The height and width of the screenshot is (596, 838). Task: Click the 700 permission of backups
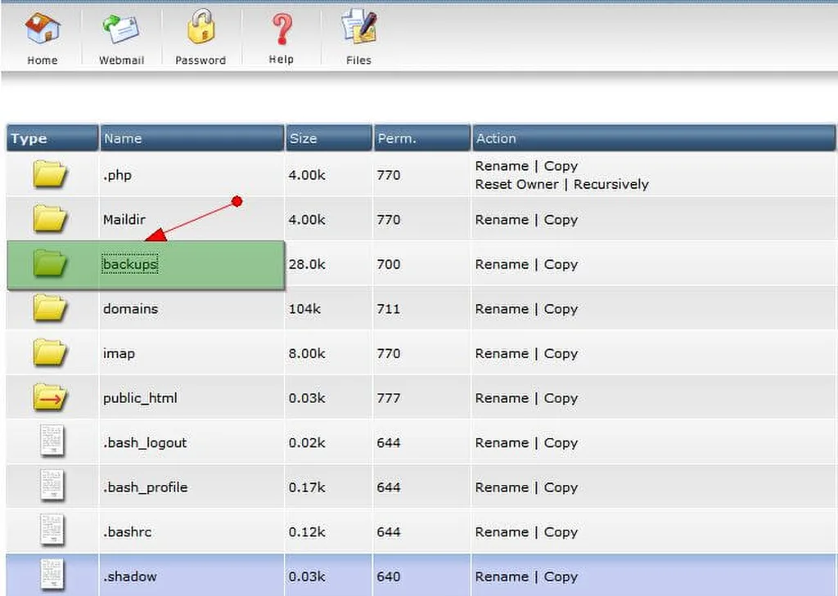tap(389, 264)
